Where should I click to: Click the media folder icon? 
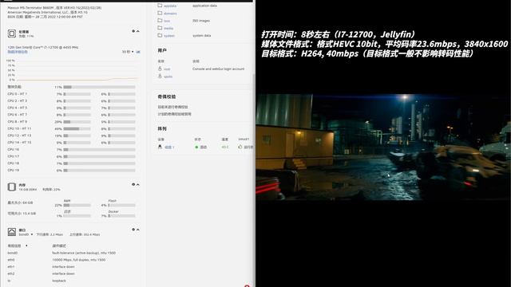click(x=160, y=28)
